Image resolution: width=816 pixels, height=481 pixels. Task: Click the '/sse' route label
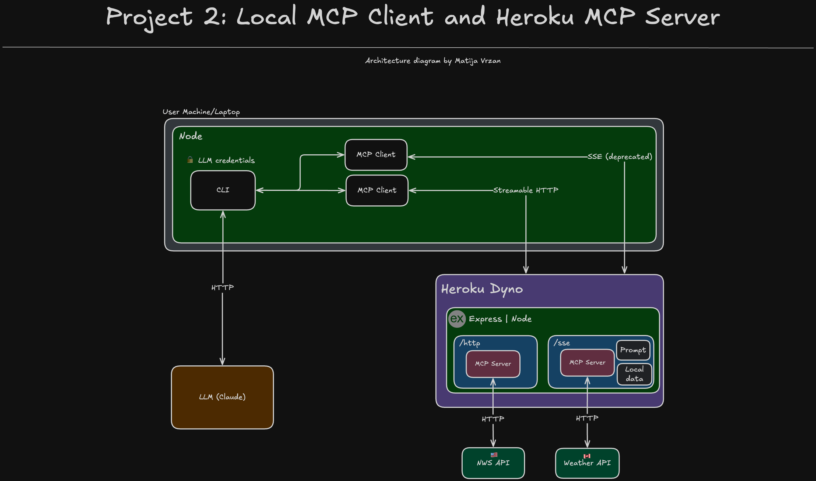[x=562, y=343]
